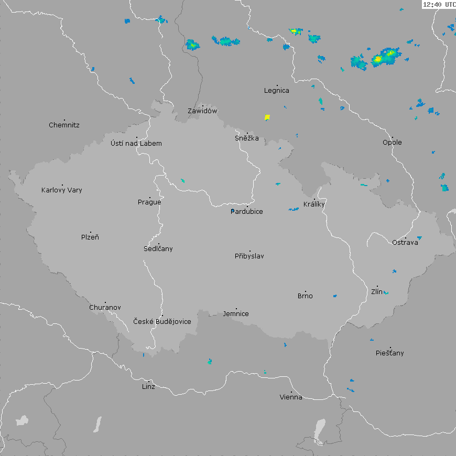Select the Zawidów label
456x456 pixels.
tap(202, 111)
